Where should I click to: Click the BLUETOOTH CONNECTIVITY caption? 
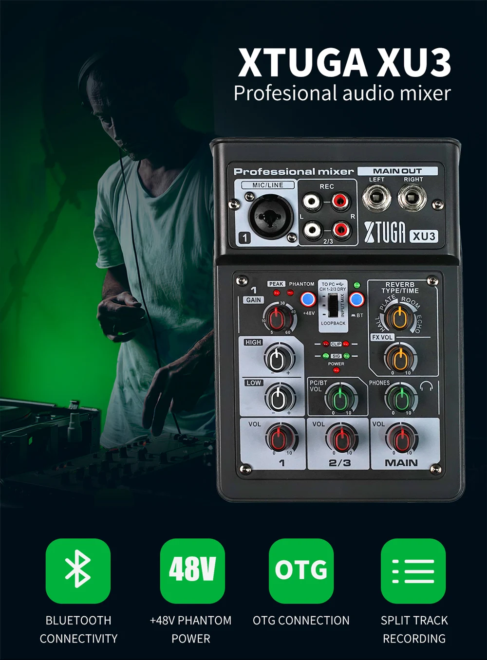tap(78, 629)
